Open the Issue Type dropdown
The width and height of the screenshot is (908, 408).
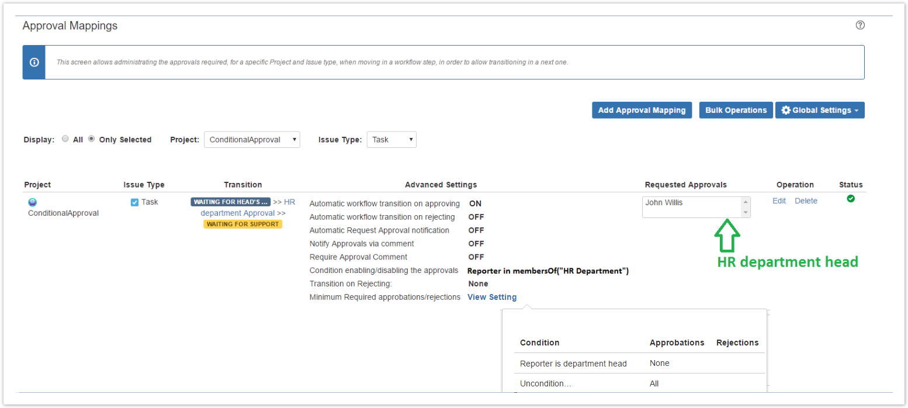391,140
